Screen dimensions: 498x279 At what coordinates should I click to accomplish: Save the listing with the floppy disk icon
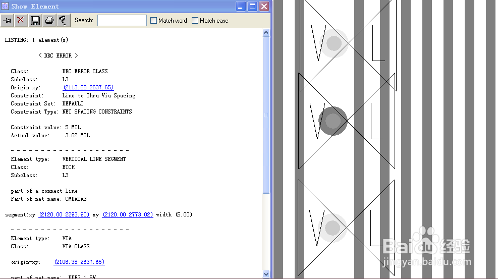pyautogui.click(x=35, y=20)
